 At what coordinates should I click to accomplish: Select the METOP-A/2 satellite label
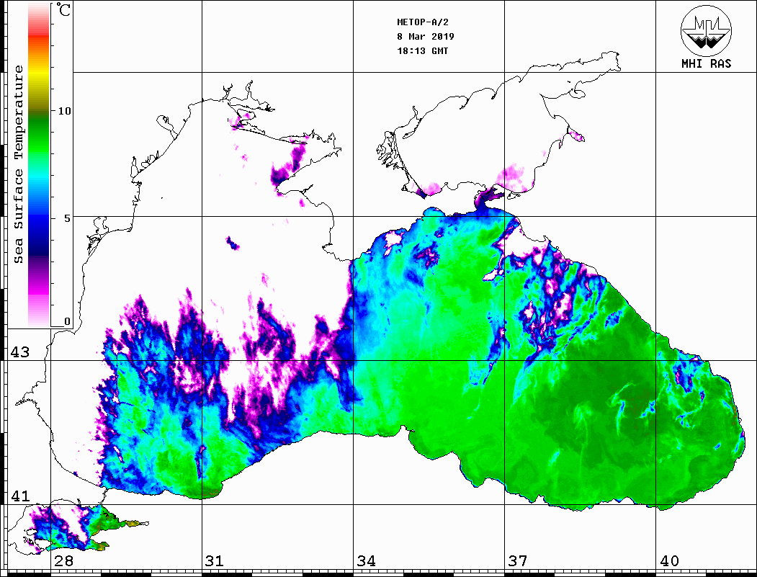pyautogui.click(x=423, y=22)
